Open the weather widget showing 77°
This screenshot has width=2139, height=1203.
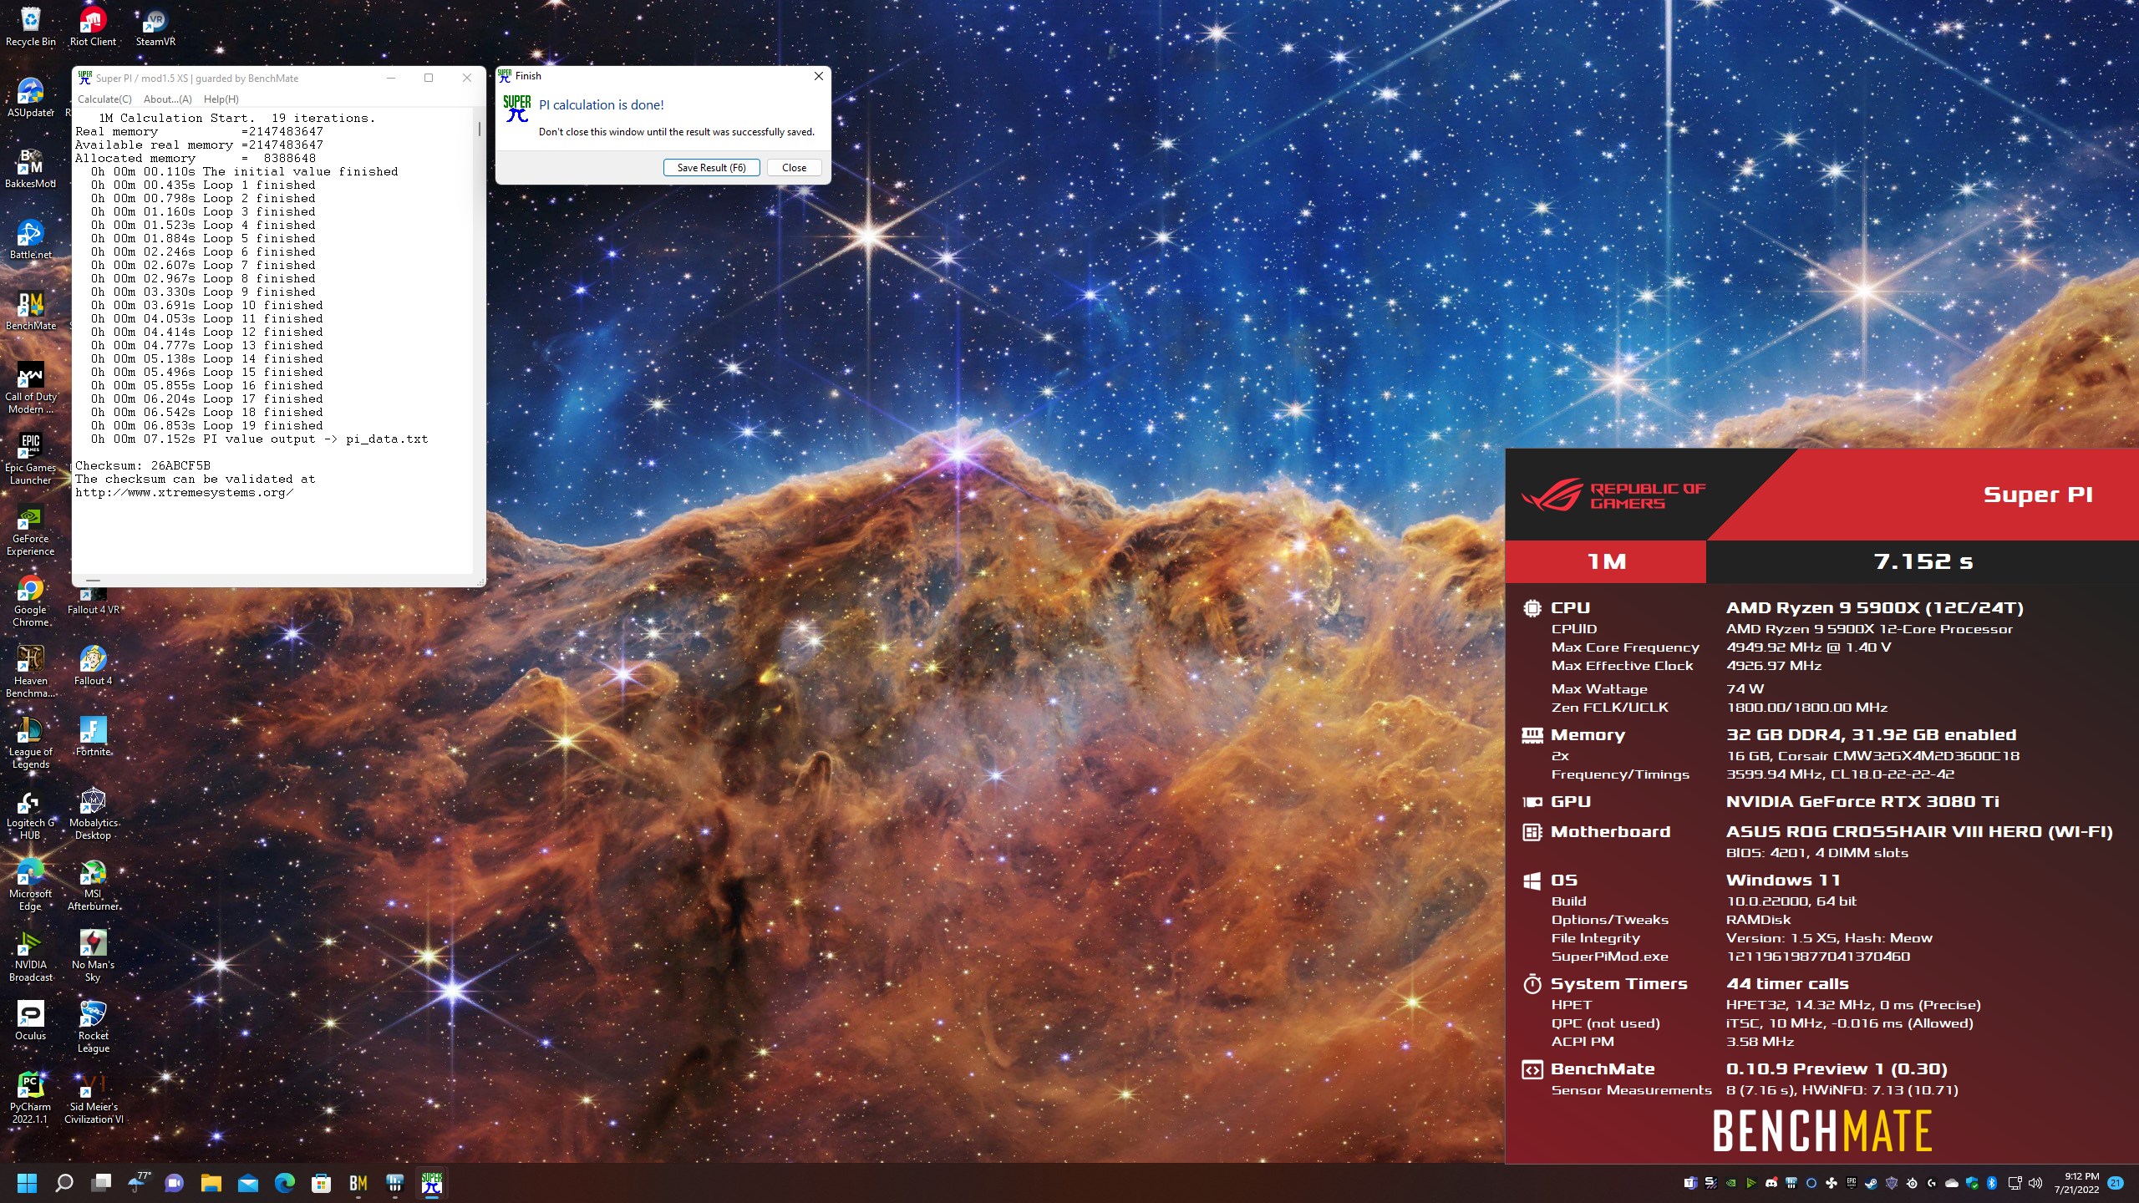pyautogui.click(x=138, y=1183)
